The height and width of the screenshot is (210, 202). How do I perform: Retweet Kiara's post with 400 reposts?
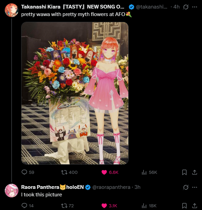(x=69, y=172)
